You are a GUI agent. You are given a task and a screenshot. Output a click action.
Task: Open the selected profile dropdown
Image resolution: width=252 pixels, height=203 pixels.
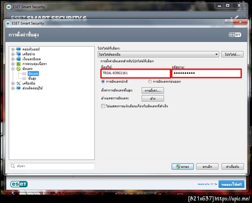coord(158,54)
